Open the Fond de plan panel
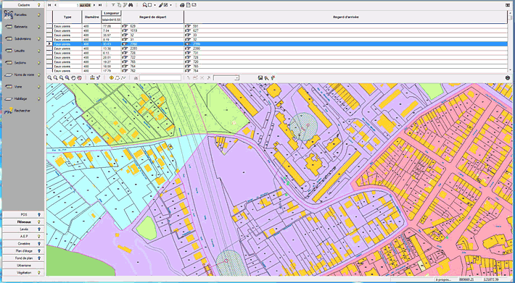515x283 pixels. click(23, 258)
